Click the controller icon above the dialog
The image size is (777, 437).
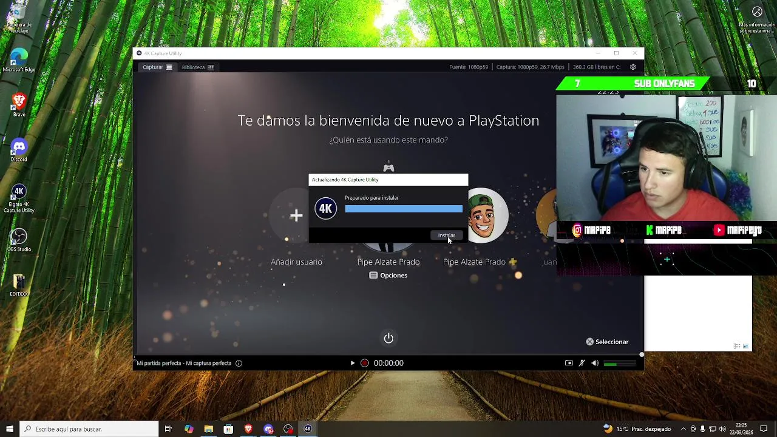[388, 168]
